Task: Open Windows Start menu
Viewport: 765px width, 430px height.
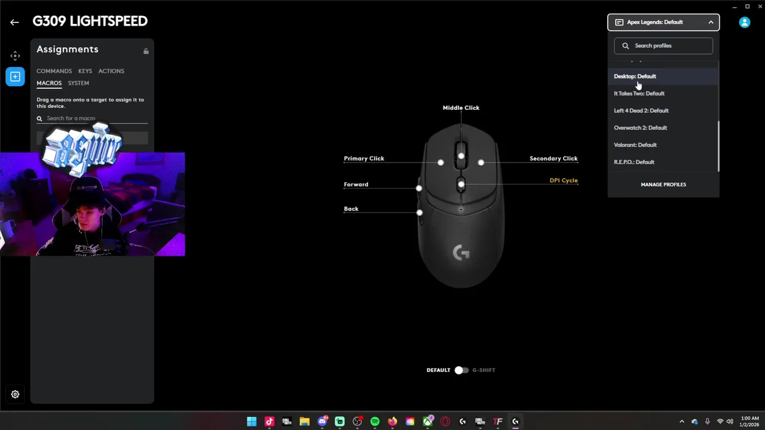Action: click(252, 422)
